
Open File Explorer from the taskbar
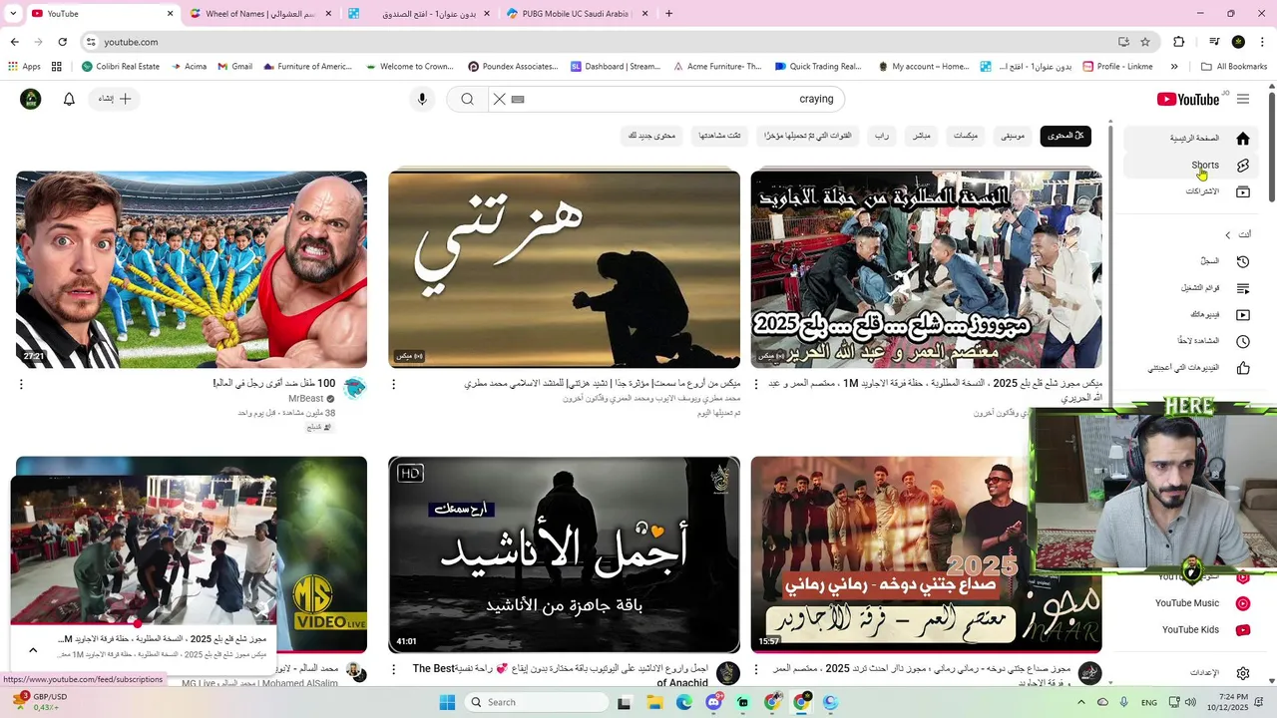654,702
